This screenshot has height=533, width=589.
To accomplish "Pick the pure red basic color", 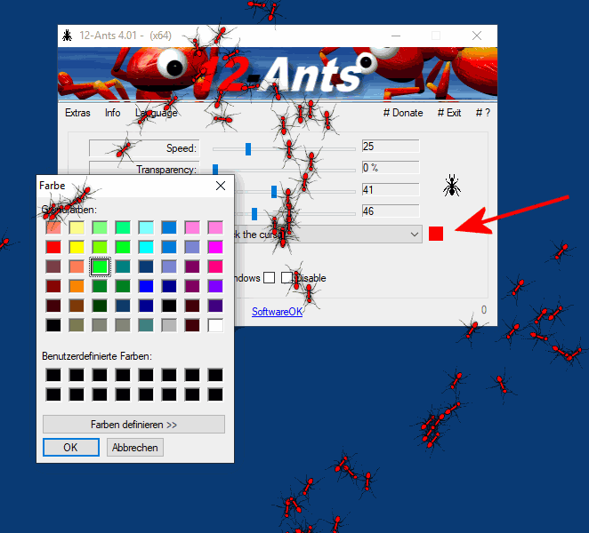I will [53, 247].
